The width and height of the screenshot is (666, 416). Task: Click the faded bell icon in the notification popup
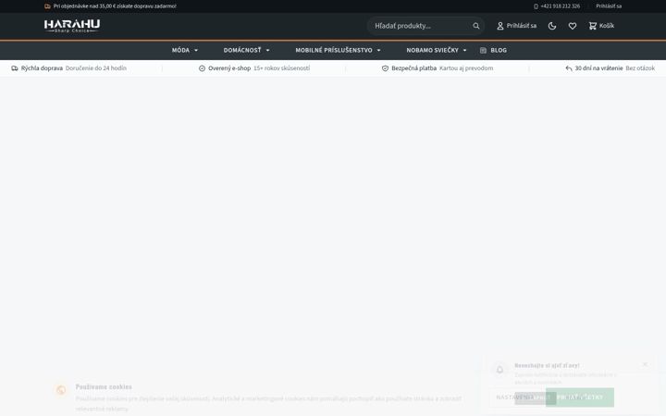coord(499,369)
